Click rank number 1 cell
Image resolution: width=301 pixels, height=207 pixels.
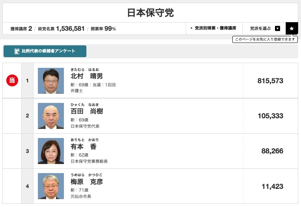click(x=28, y=80)
